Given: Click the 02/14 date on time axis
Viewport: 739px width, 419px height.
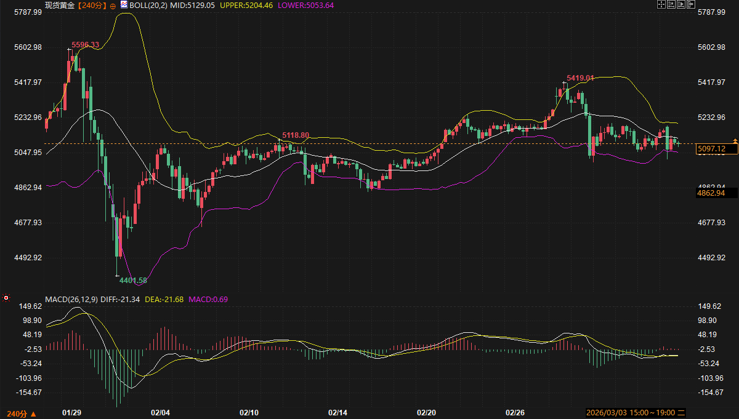Looking at the screenshot, I should 338,412.
